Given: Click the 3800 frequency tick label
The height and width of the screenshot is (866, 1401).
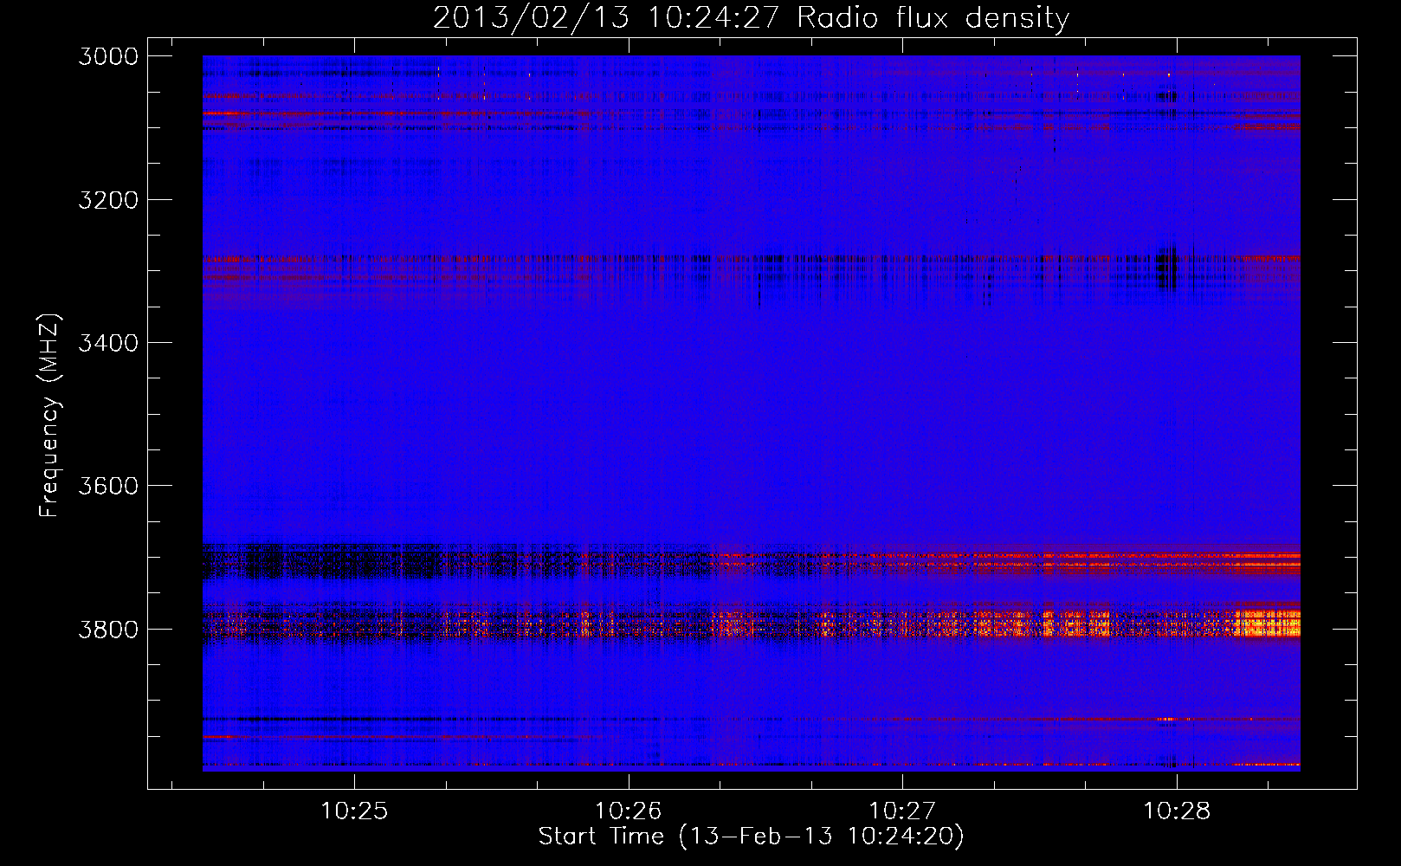Looking at the screenshot, I should [108, 629].
